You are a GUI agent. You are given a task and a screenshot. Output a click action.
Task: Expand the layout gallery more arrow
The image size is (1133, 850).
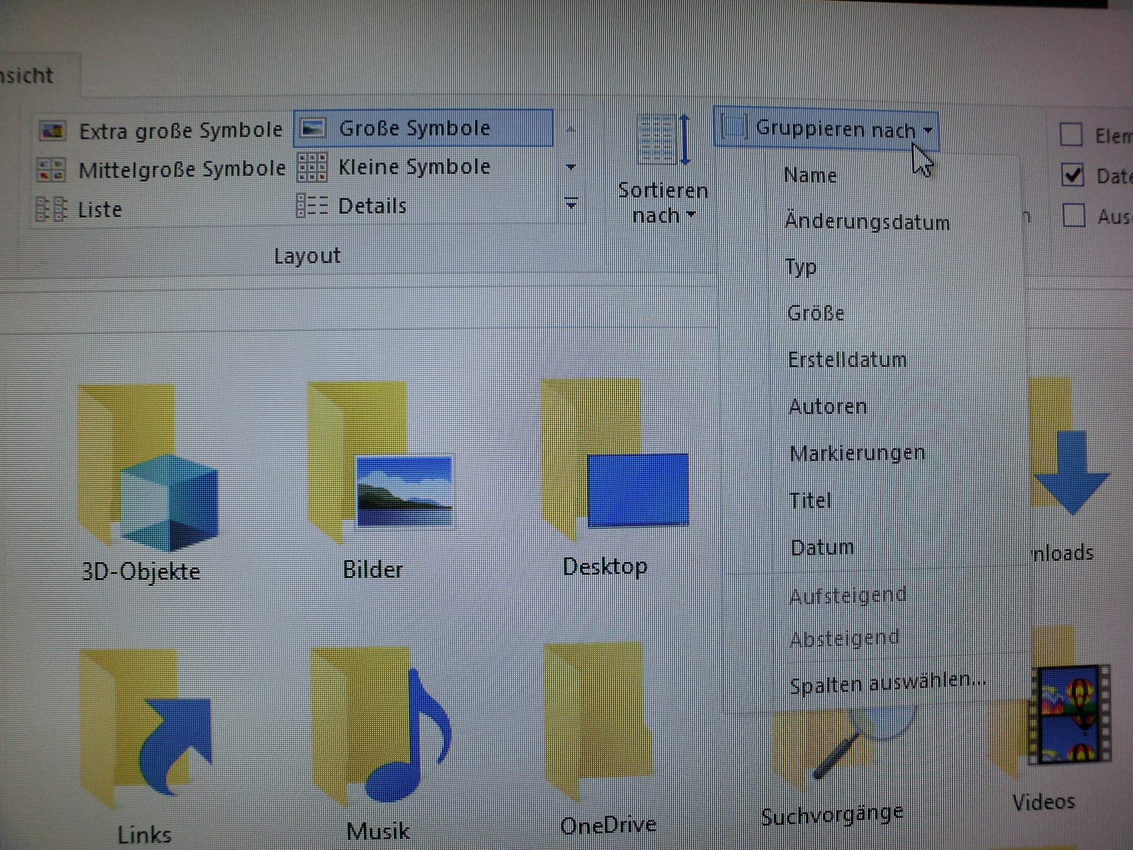(x=571, y=204)
